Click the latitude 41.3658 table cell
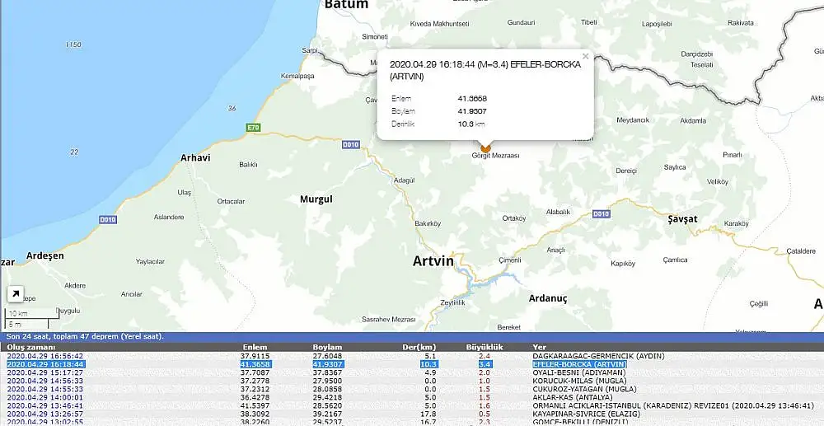This screenshot has width=824, height=426. (x=255, y=364)
